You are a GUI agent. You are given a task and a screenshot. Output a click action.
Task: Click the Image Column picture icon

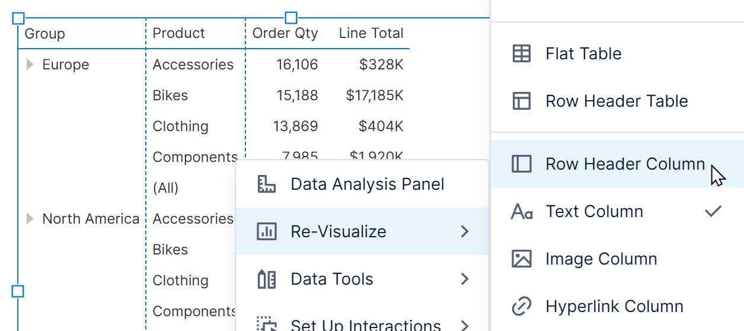tap(521, 259)
